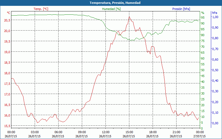Click the '0,40' pressure axis value
Image resolution: width=222 pixels, height=139 pixels.
tap(215, 81)
